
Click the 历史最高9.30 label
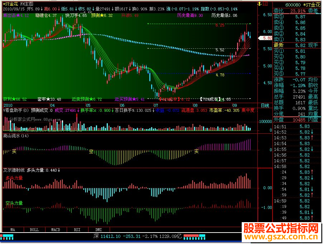(190, 15)
